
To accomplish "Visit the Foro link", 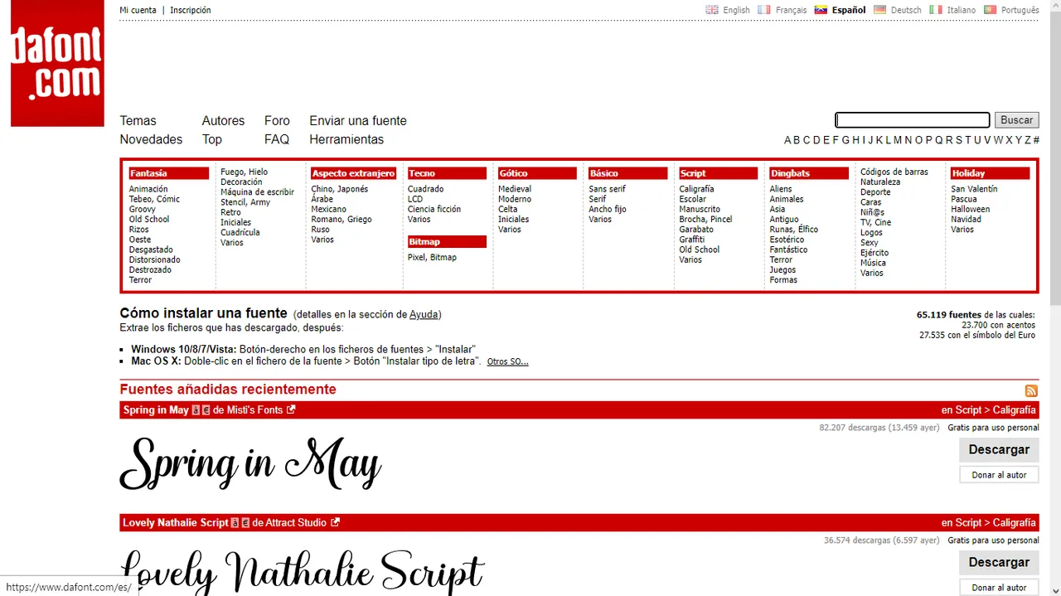I will [x=277, y=121].
